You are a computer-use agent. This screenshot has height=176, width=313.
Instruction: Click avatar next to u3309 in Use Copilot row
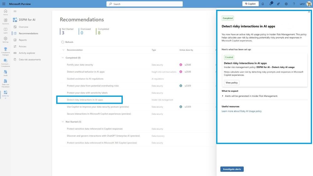[181, 107]
